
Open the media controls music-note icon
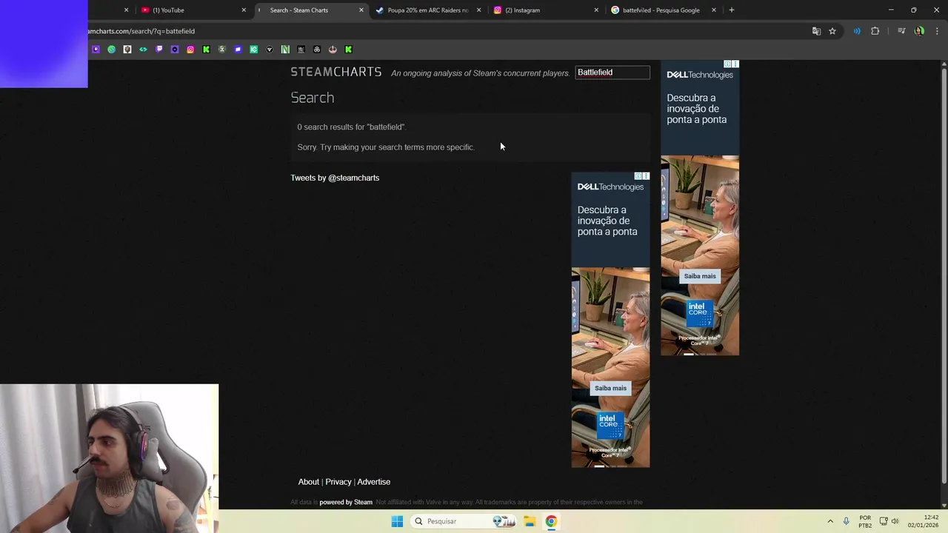pyautogui.click(x=901, y=31)
